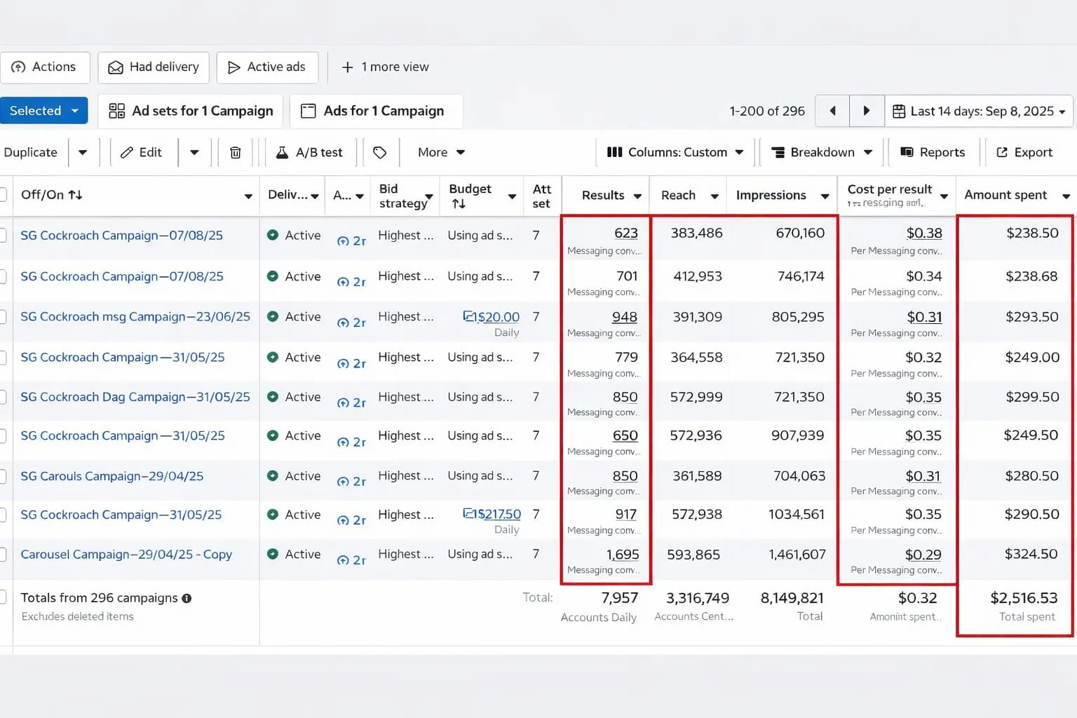Click the Active status of SG Carouls Campaign
1077x718 pixels.
294,476
